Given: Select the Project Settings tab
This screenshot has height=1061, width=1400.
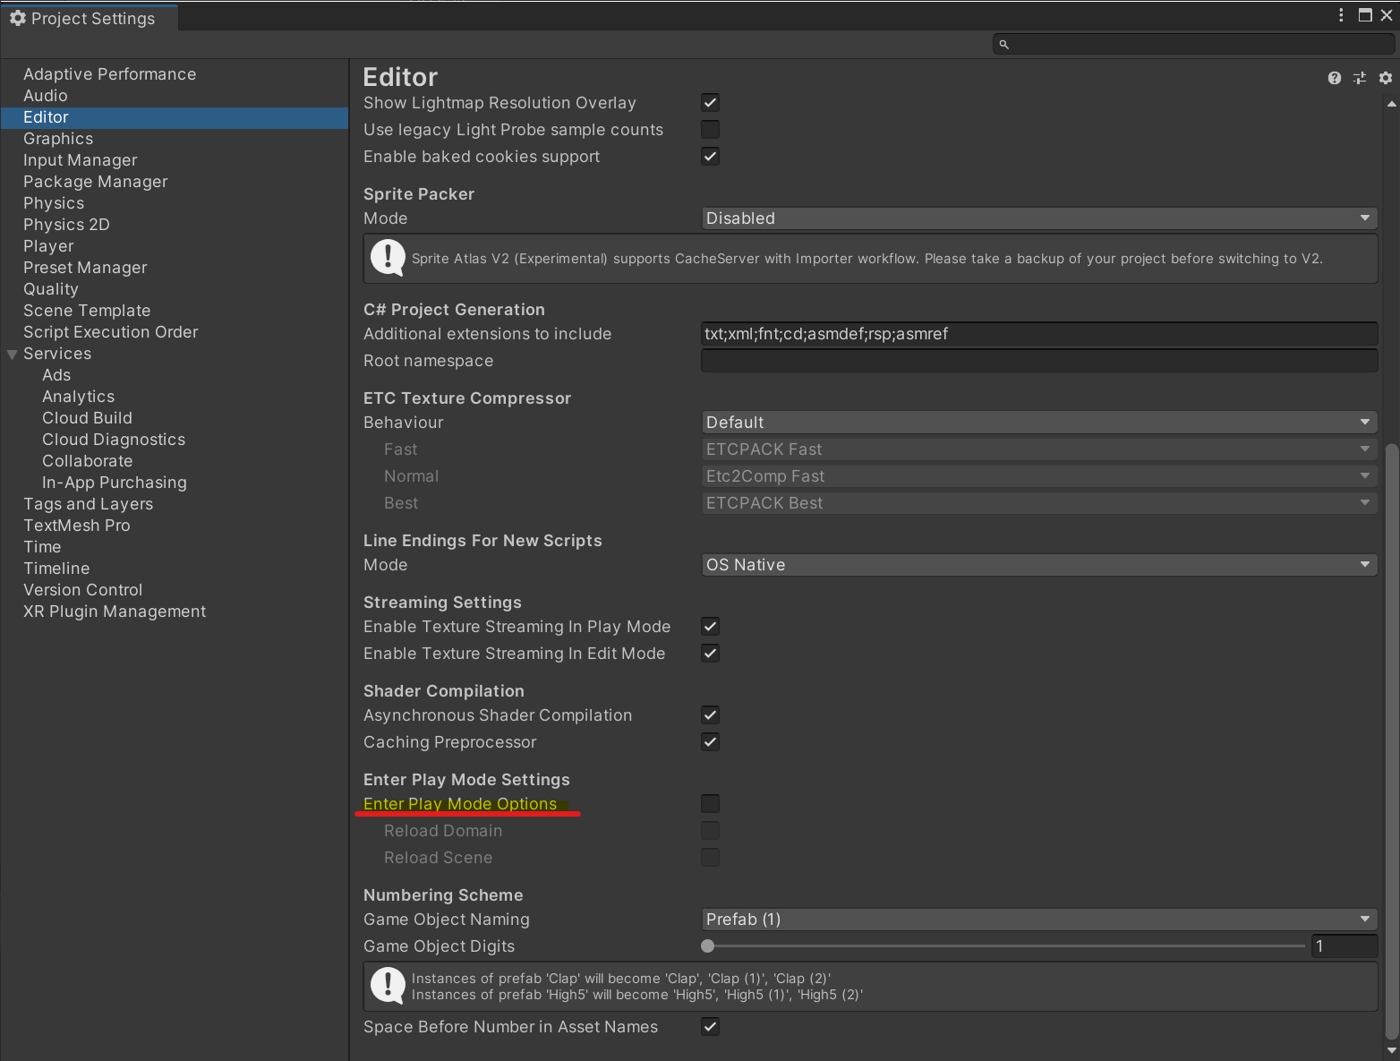Looking at the screenshot, I should click(x=90, y=18).
